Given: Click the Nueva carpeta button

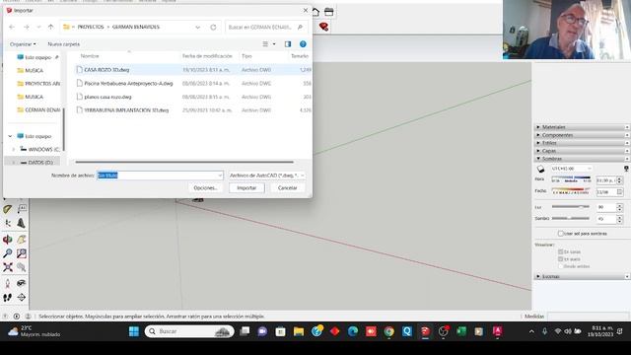Looking at the screenshot, I should tap(63, 43).
